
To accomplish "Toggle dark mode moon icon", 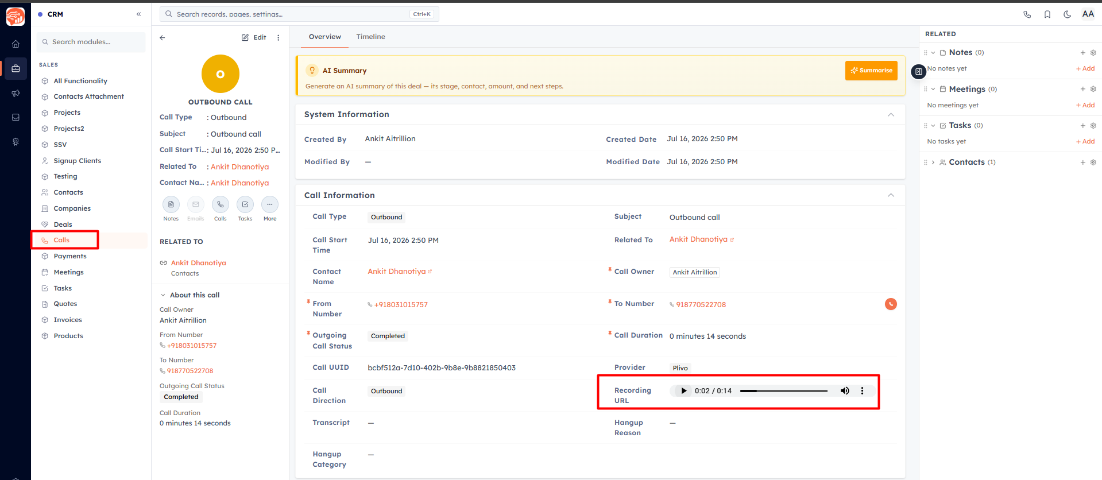I will click(1067, 14).
